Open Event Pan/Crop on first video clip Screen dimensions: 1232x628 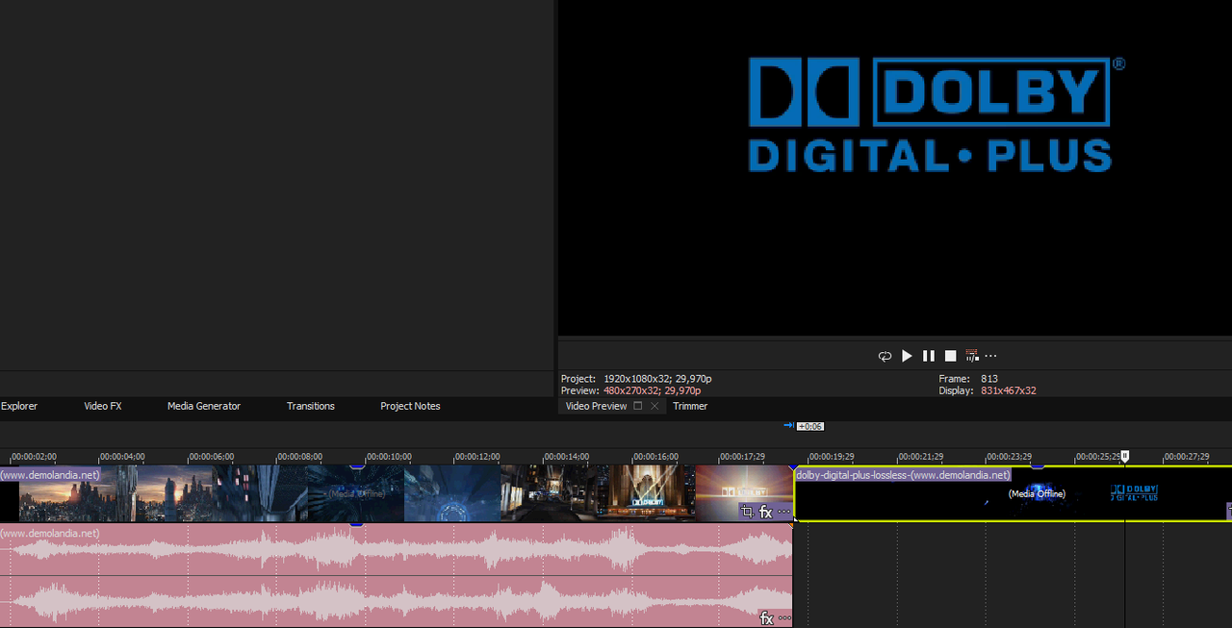coord(748,512)
